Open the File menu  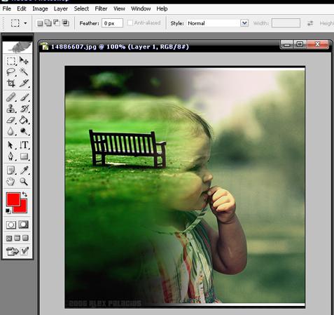(x=6, y=8)
